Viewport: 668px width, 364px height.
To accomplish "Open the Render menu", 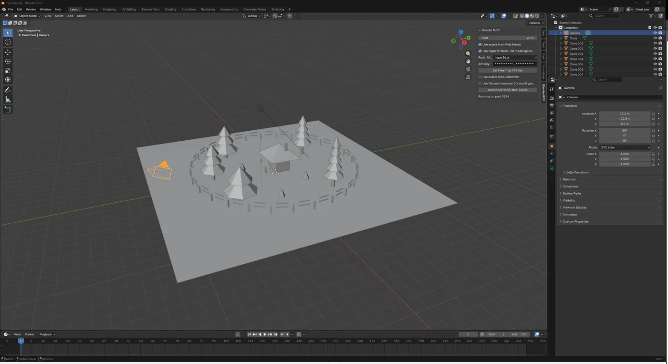I will click(x=31, y=9).
